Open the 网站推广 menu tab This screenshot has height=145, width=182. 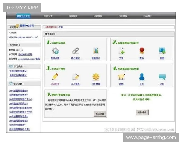coord(148,16)
